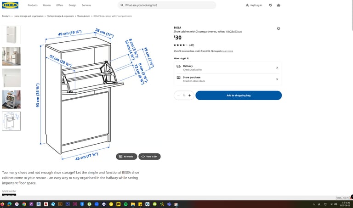Screen dimensions: 353x208
Task: Increase quantity with the plus button
Action: 189,96
